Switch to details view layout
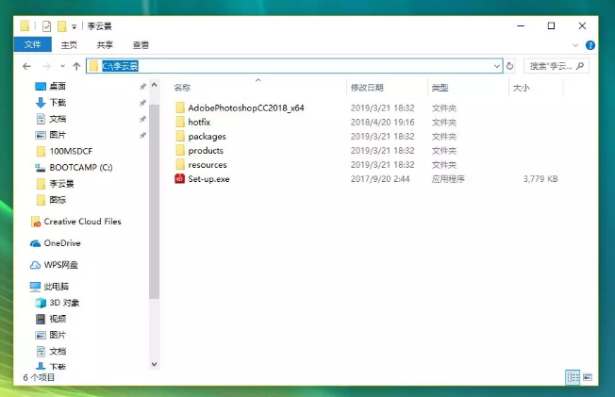 [573, 377]
